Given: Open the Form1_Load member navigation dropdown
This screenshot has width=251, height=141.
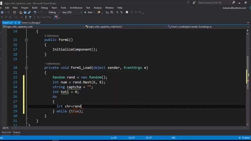Looking at the screenshot, I should coord(208,27).
